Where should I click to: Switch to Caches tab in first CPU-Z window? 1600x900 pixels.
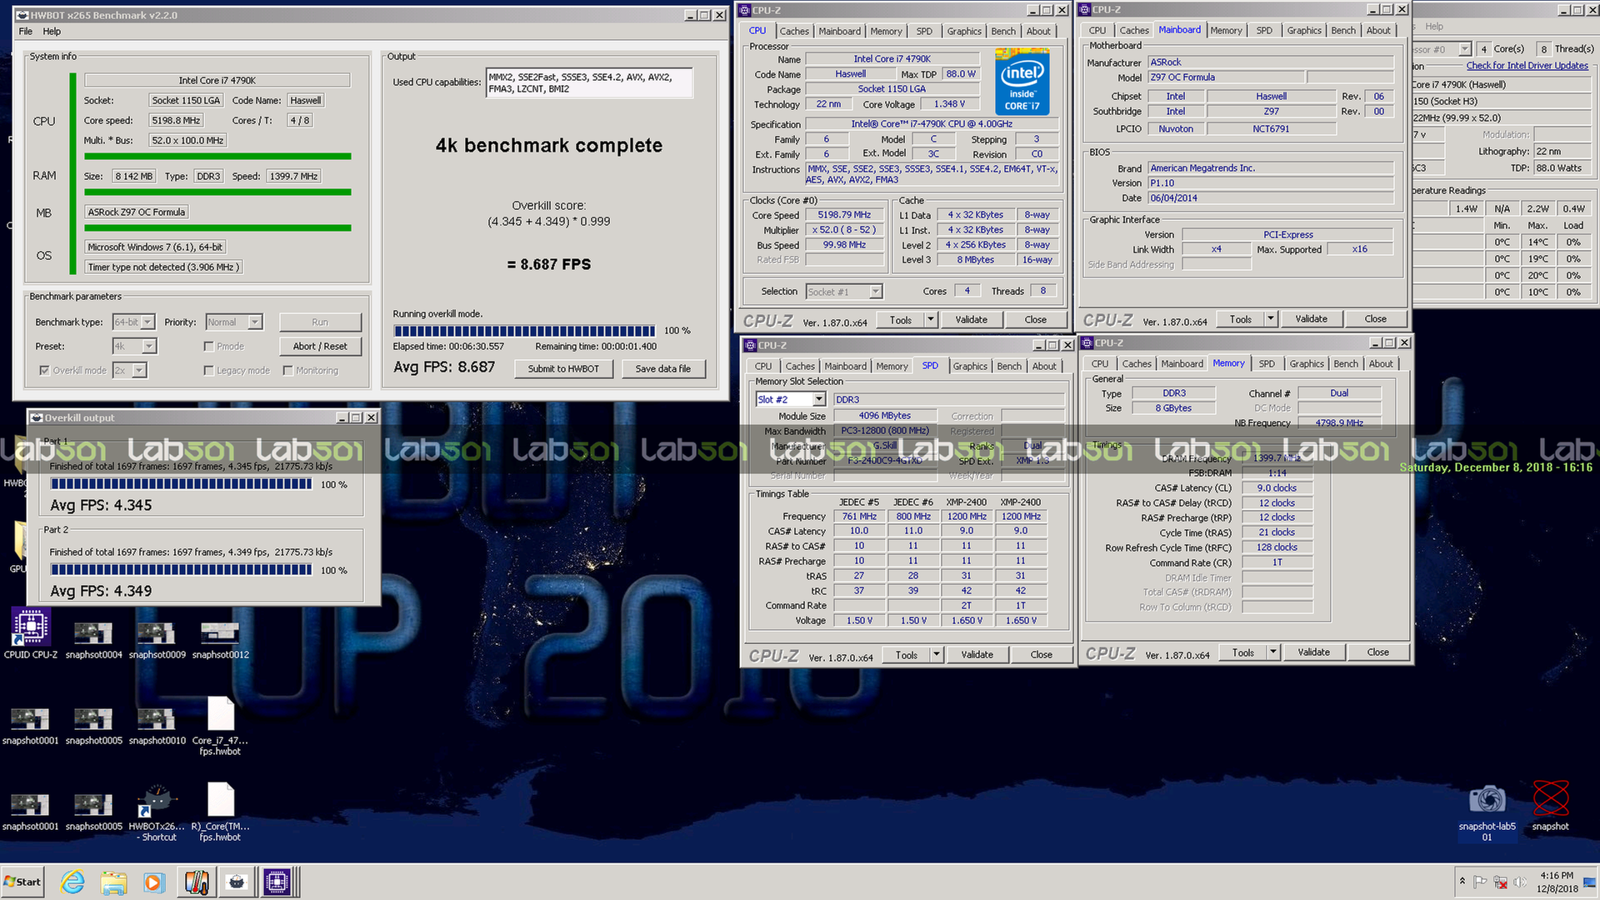794,31
